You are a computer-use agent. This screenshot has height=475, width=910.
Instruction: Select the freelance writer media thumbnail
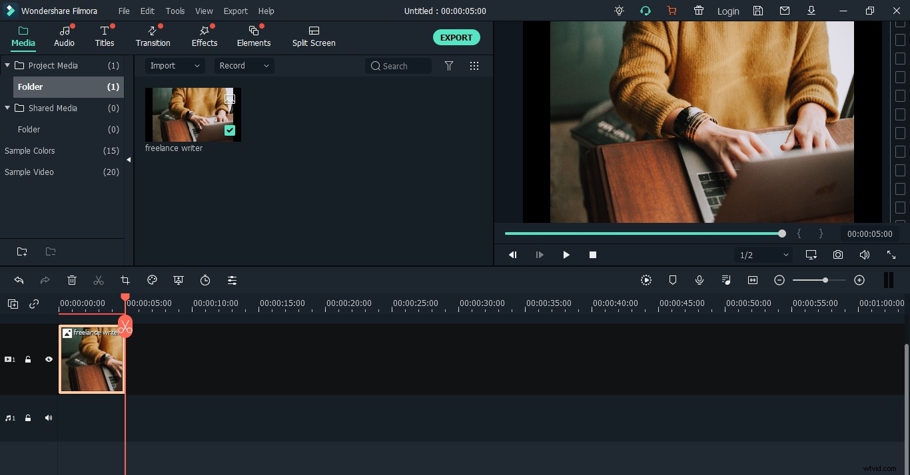193,114
